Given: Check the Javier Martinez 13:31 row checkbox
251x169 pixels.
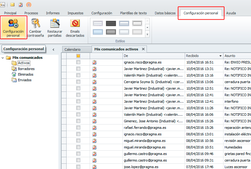Looking at the screenshot, I should pyautogui.click(x=78, y=69).
